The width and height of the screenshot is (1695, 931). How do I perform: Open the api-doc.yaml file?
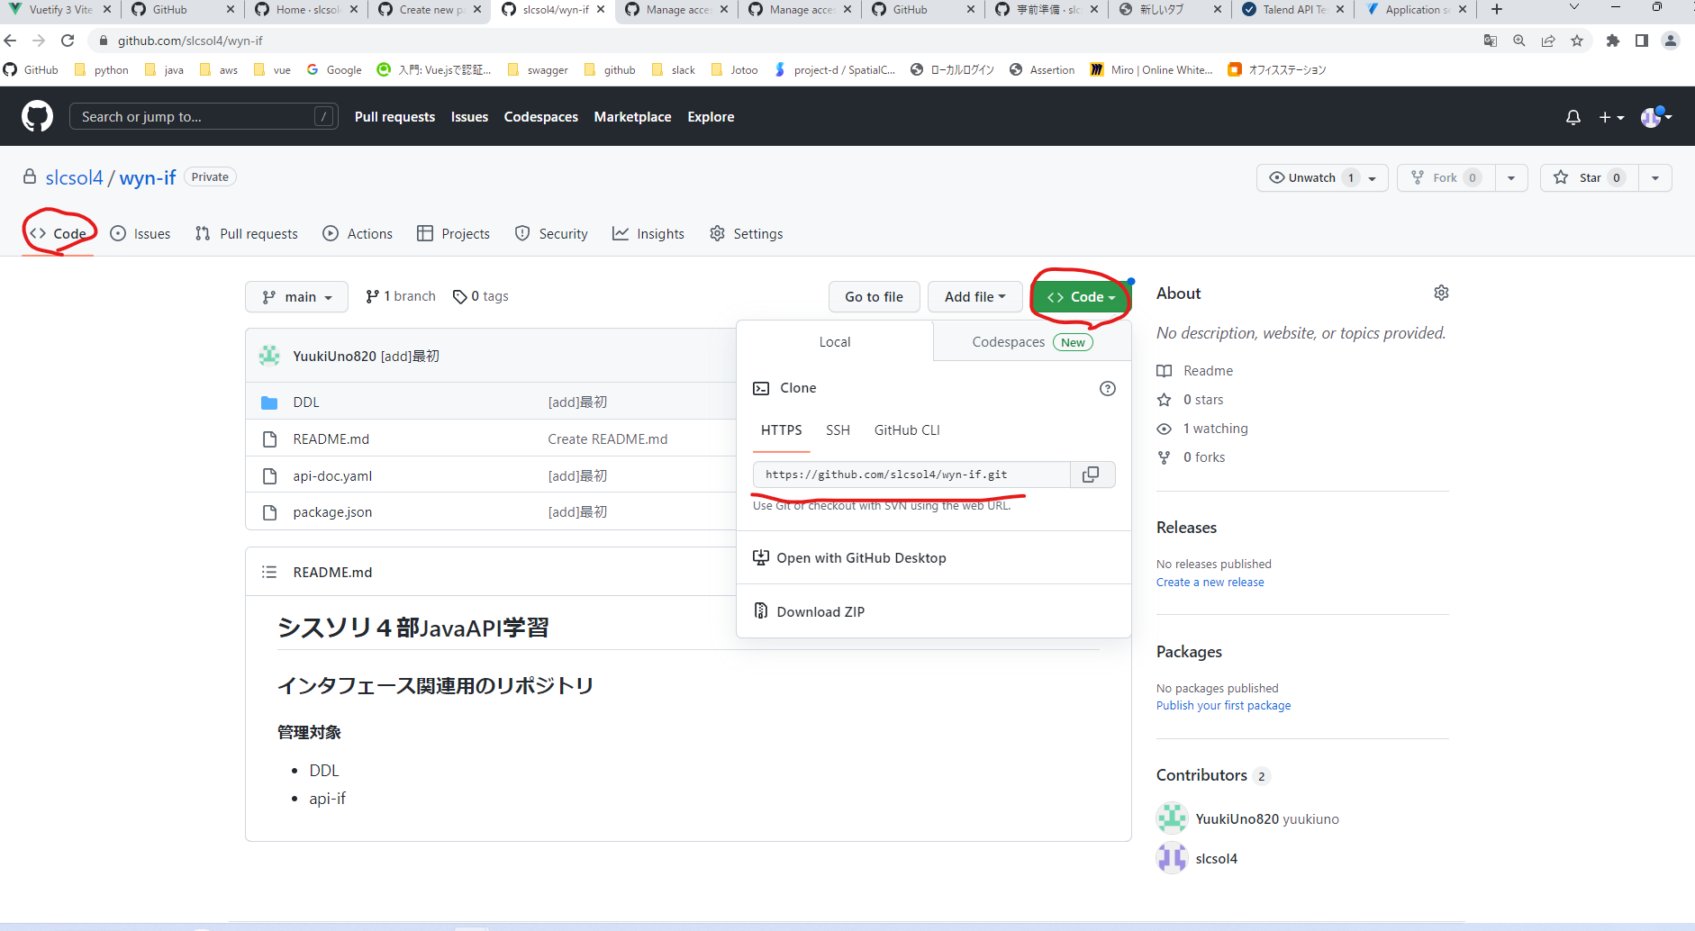[332, 476]
